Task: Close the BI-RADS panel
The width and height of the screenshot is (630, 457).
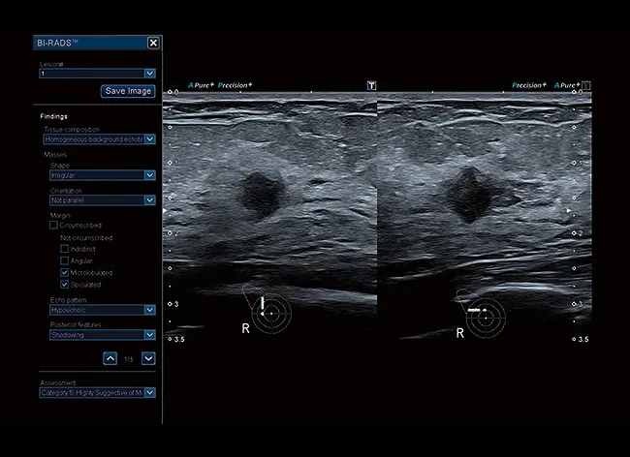Action: click(153, 43)
